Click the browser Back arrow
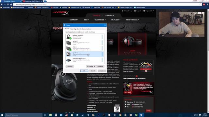Image resolution: width=209 pixels, height=117 pixels. click(x=2, y=4)
